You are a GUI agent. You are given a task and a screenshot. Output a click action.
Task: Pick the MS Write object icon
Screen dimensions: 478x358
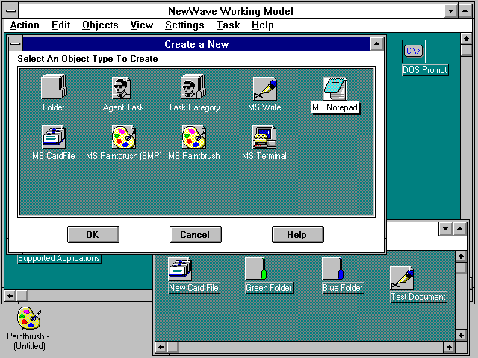click(264, 88)
